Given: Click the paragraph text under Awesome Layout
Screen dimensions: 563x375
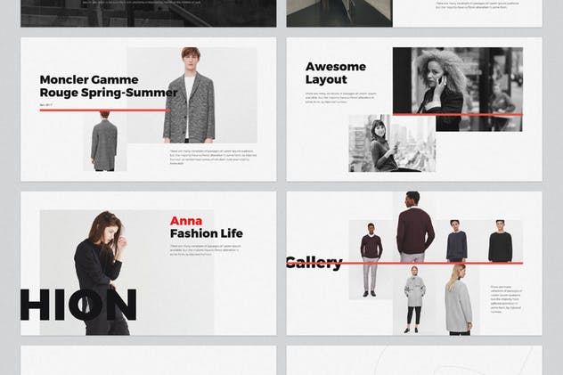Looking at the screenshot, I should click(x=340, y=98).
